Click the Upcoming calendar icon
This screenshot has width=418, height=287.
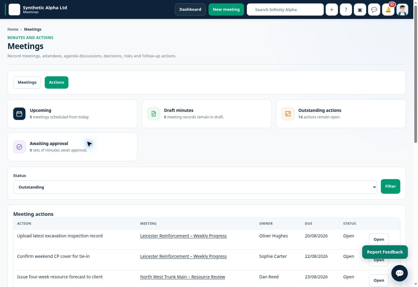(19, 114)
